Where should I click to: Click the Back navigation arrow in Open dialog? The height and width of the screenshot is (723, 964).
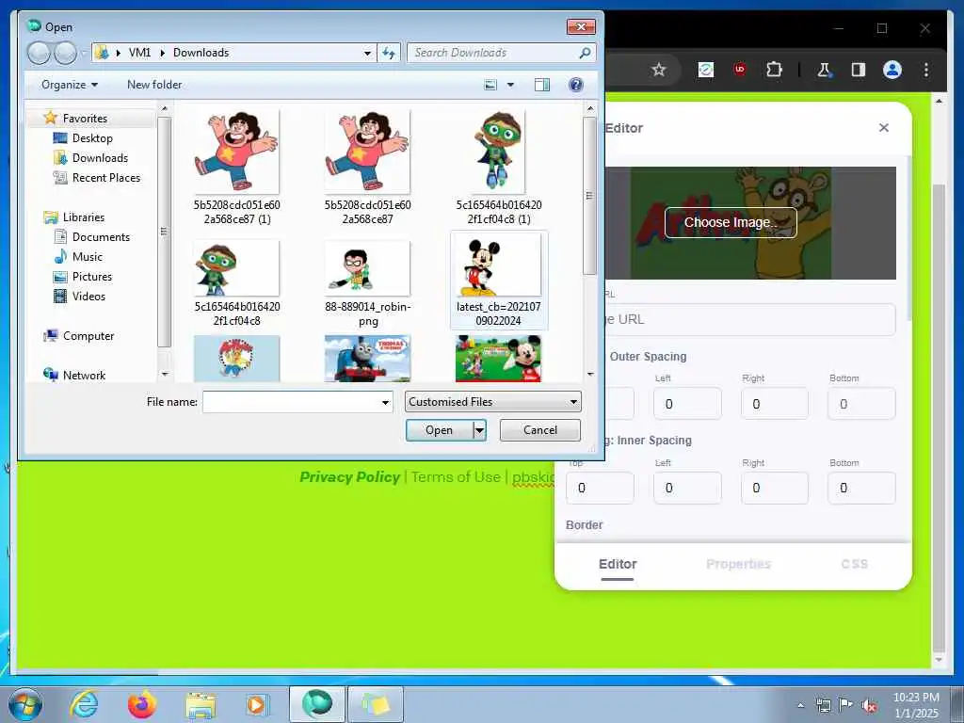coord(39,53)
